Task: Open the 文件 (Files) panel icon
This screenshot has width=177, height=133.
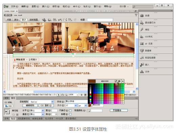Action: pyautogui.click(x=142, y=72)
